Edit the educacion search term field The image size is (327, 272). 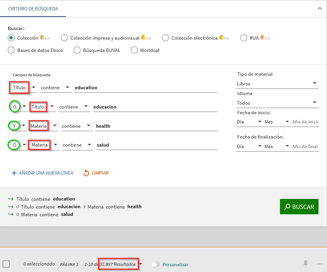click(x=155, y=107)
